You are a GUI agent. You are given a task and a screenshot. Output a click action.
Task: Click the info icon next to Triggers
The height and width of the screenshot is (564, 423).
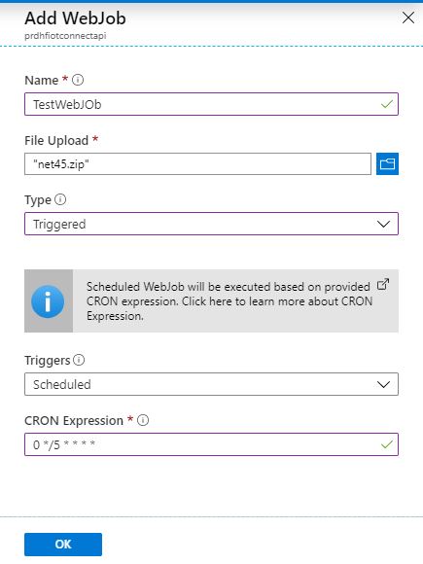tap(79, 360)
